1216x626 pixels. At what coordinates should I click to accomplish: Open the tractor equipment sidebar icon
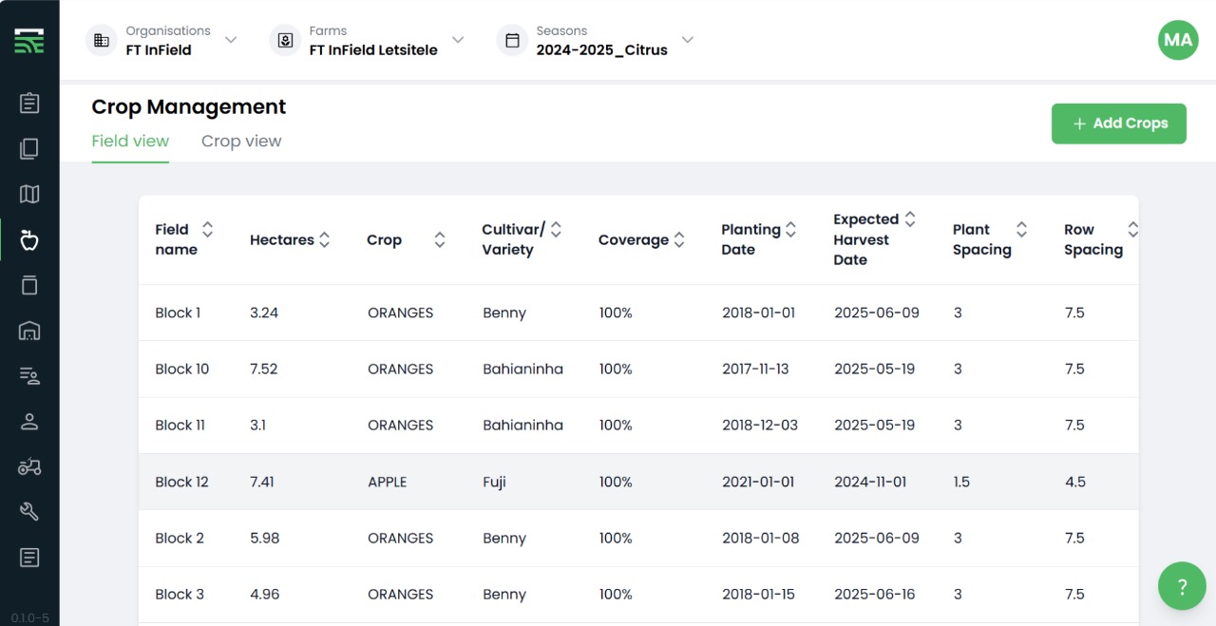point(29,466)
